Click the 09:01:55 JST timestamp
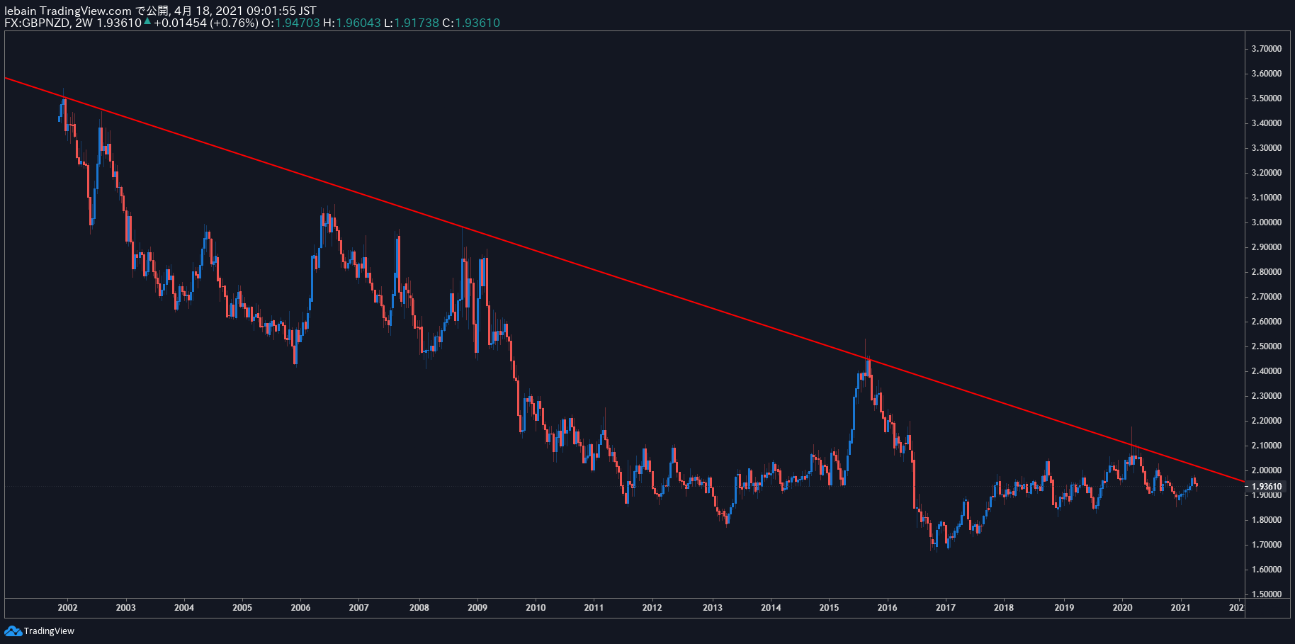1295x644 pixels. click(281, 11)
